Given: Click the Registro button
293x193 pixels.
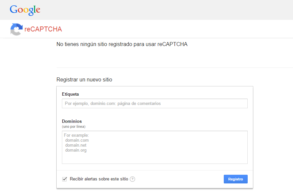Looking at the screenshot, I should (x=236, y=179).
